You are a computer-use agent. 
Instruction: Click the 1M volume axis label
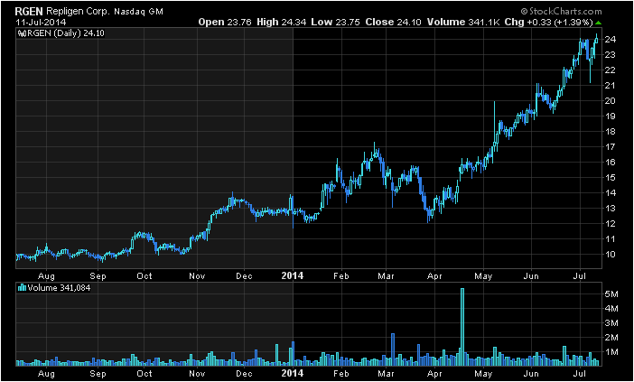[x=612, y=352]
